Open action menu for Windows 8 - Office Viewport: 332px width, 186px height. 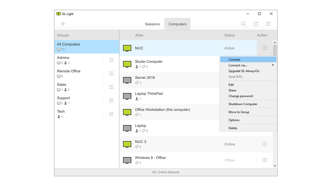pos(265,160)
